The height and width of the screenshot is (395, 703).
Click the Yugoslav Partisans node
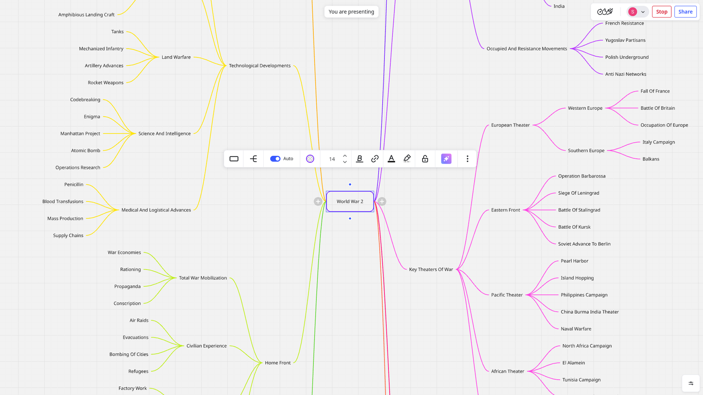point(625,40)
